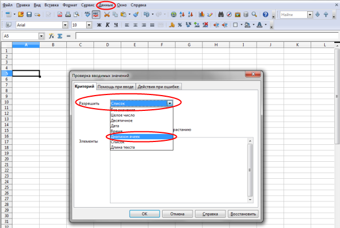
Task: Toggle italic К formatting
Action: [x=108, y=25]
